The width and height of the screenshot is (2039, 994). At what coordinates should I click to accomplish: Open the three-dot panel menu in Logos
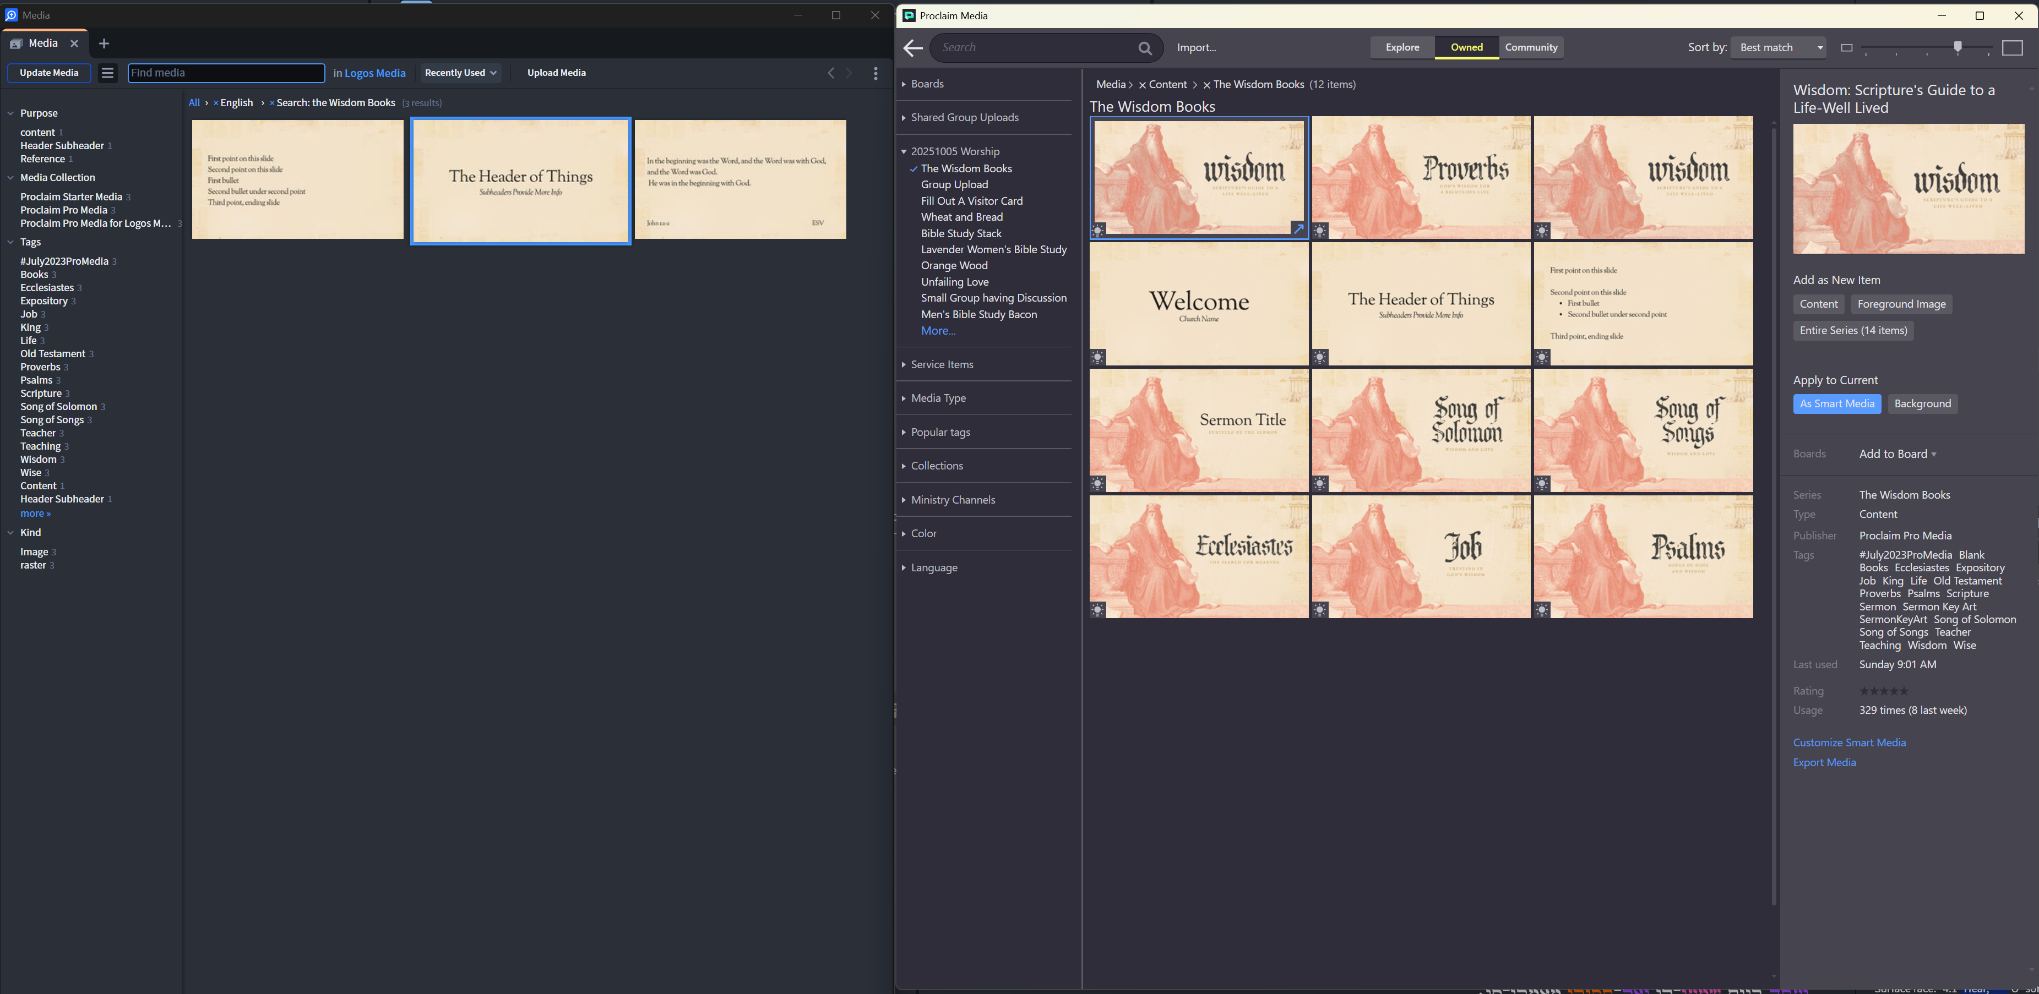click(876, 73)
